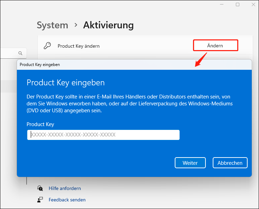The image size is (259, 209).
Task: Click the Product Key eingeben dialog title bar
Action: pyautogui.click(x=134, y=65)
